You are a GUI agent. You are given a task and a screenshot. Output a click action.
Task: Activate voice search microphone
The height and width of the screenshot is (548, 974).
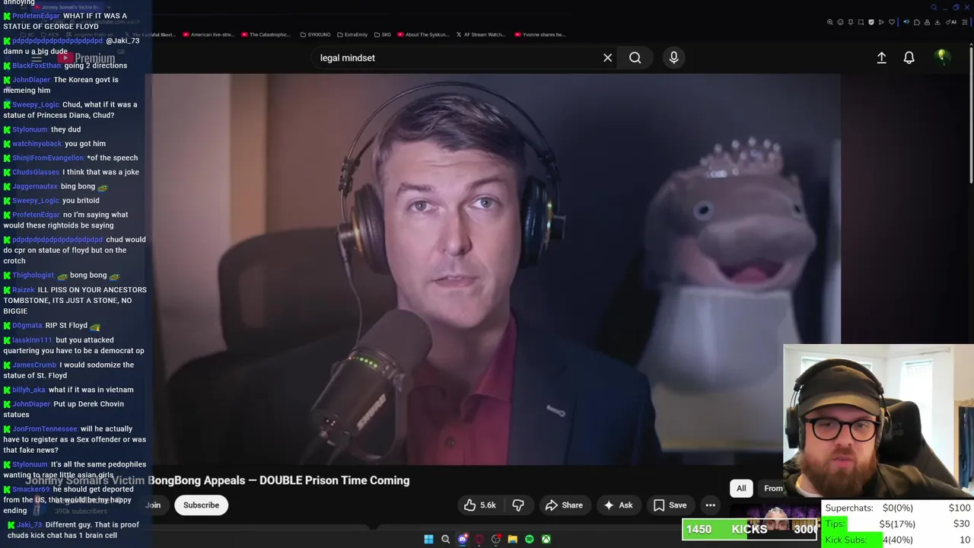tap(673, 58)
